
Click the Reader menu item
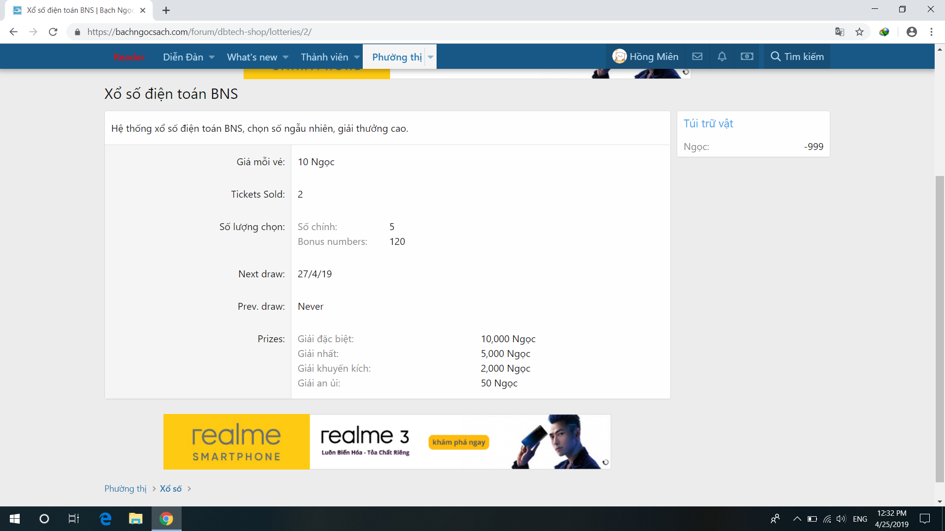(129, 57)
